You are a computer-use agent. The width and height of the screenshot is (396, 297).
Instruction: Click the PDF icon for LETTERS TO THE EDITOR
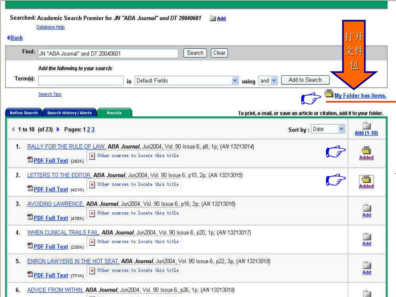(30, 188)
